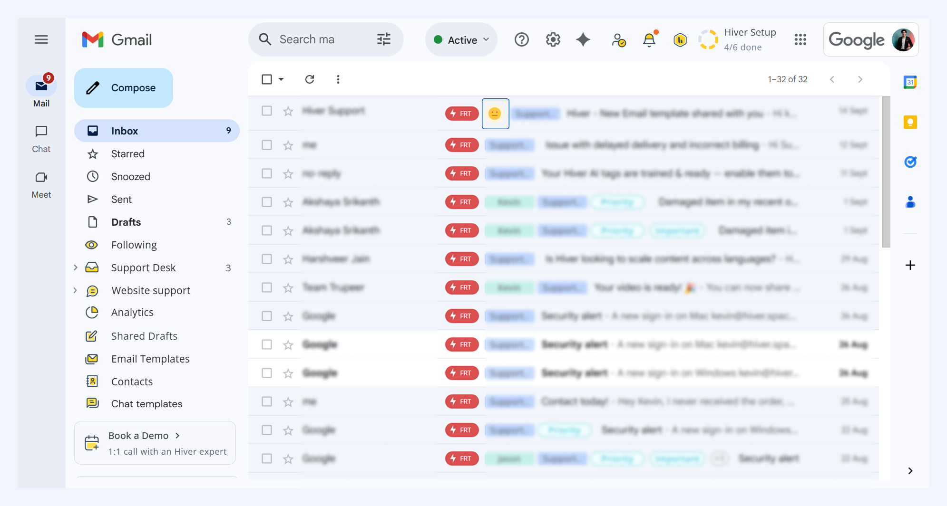Expand the Support Desk arrow

click(x=76, y=267)
